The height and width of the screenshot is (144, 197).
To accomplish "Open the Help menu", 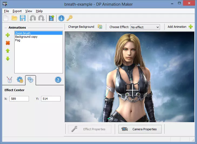I will [x=39, y=11].
